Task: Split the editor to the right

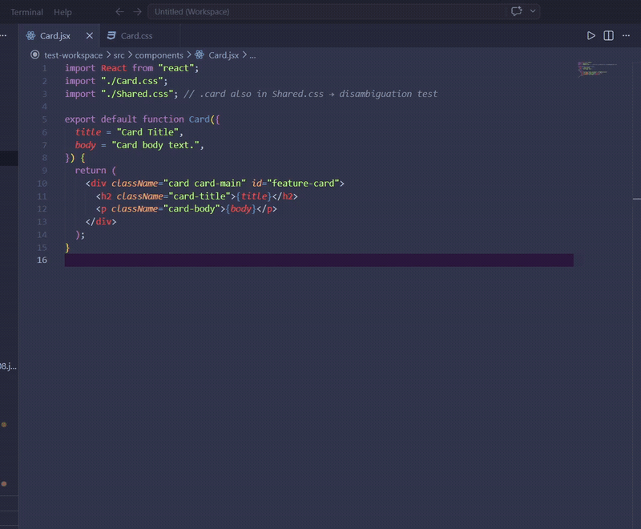Action: 608,36
